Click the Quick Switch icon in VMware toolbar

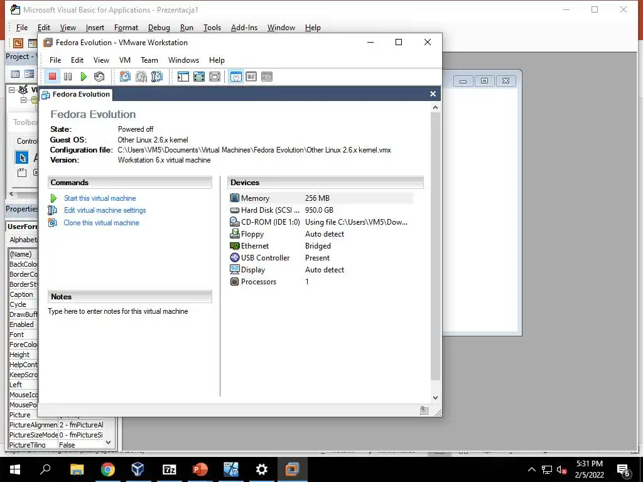pos(215,77)
